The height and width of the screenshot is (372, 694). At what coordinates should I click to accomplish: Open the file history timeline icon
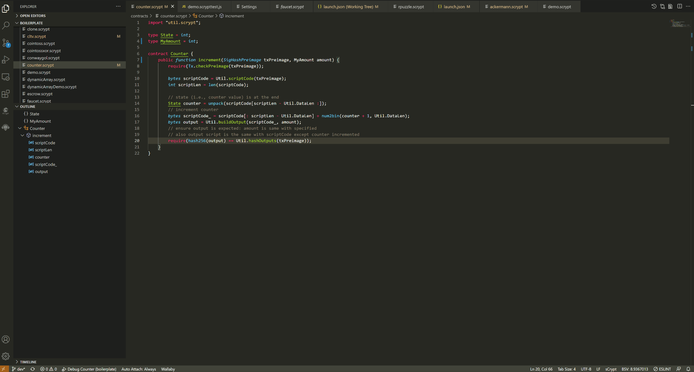coord(654,7)
